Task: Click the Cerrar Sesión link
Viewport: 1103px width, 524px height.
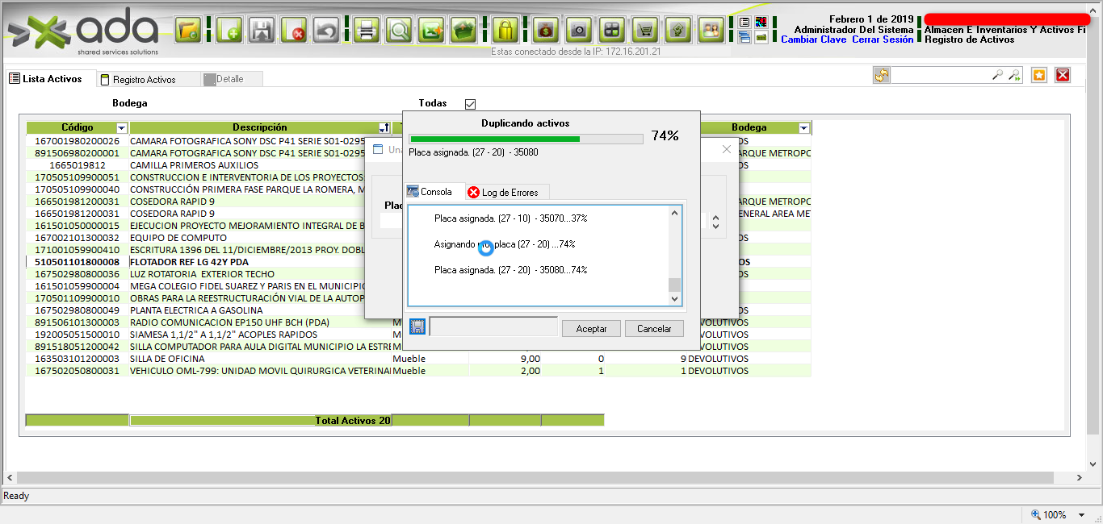Action: tap(883, 40)
